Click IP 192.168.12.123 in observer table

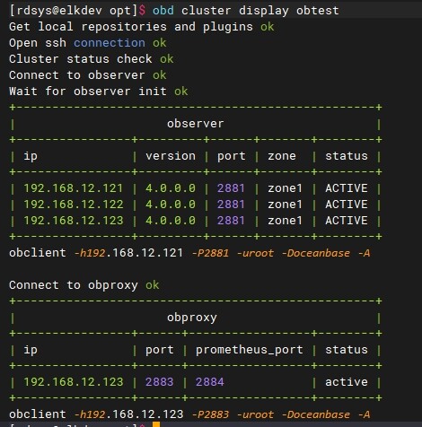click(x=74, y=221)
